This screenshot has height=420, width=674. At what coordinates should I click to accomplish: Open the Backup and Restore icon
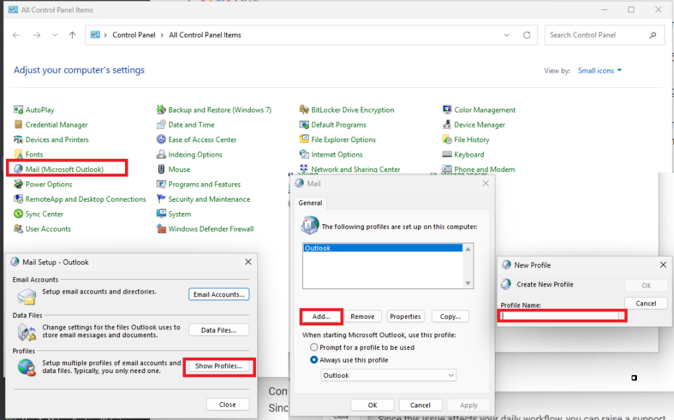(x=161, y=110)
